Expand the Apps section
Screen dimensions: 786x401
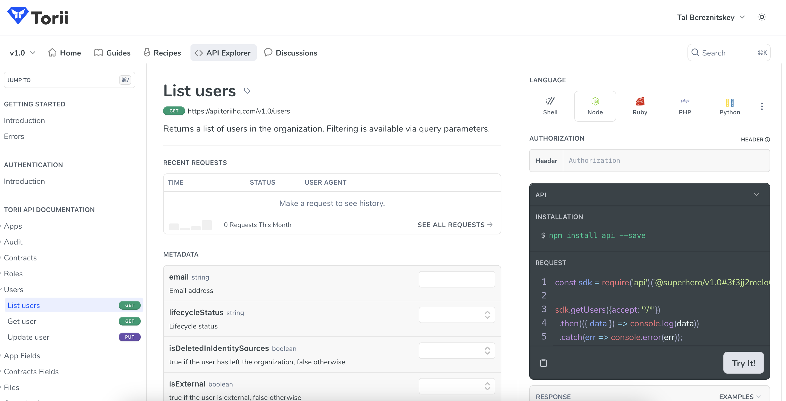(x=13, y=226)
